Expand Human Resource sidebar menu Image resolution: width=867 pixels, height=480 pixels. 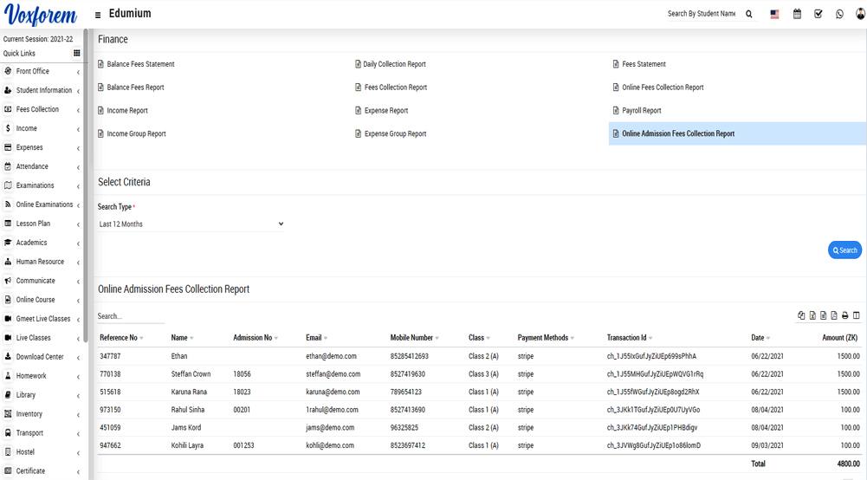[x=40, y=262]
